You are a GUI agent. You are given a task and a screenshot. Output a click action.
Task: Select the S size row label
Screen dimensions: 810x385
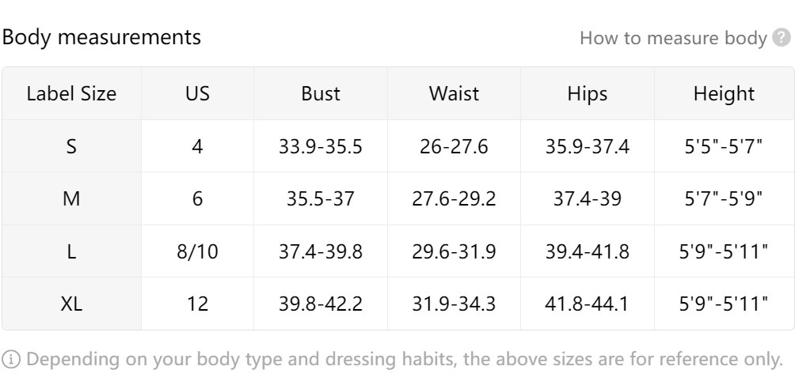71,146
